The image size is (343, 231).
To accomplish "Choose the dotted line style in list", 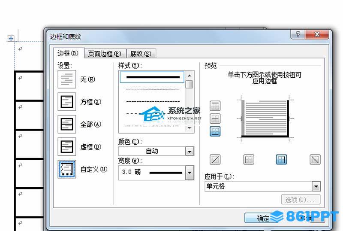I will click(x=153, y=89).
